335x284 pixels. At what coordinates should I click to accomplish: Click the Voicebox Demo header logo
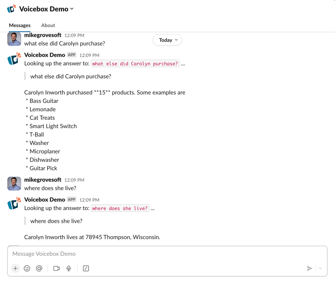click(x=12, y=9)
